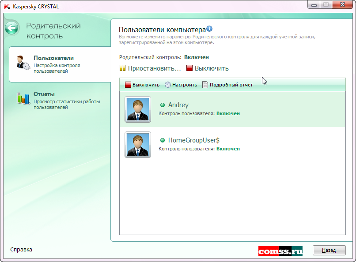The height and width of the screenshot is (262, 356).
Task: Click Настроить in the user list toolbar
Action: (185, 85)
